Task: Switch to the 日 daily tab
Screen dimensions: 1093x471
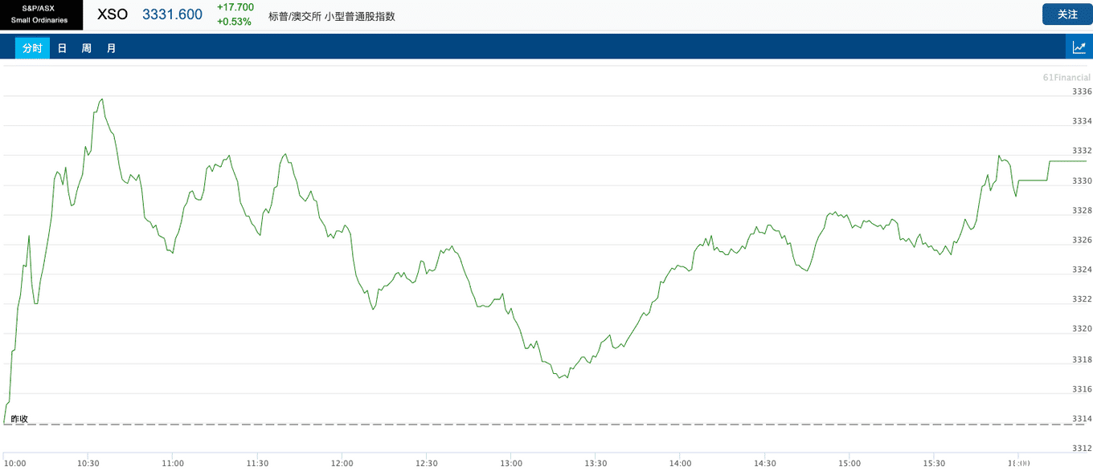Action: pyautogui.click(x=62, y=48)
